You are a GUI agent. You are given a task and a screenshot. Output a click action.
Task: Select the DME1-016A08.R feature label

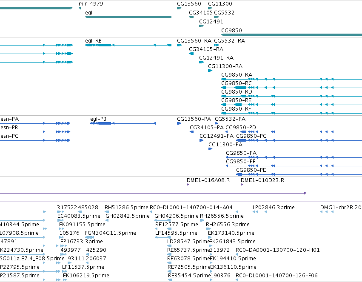pos(208,180)
